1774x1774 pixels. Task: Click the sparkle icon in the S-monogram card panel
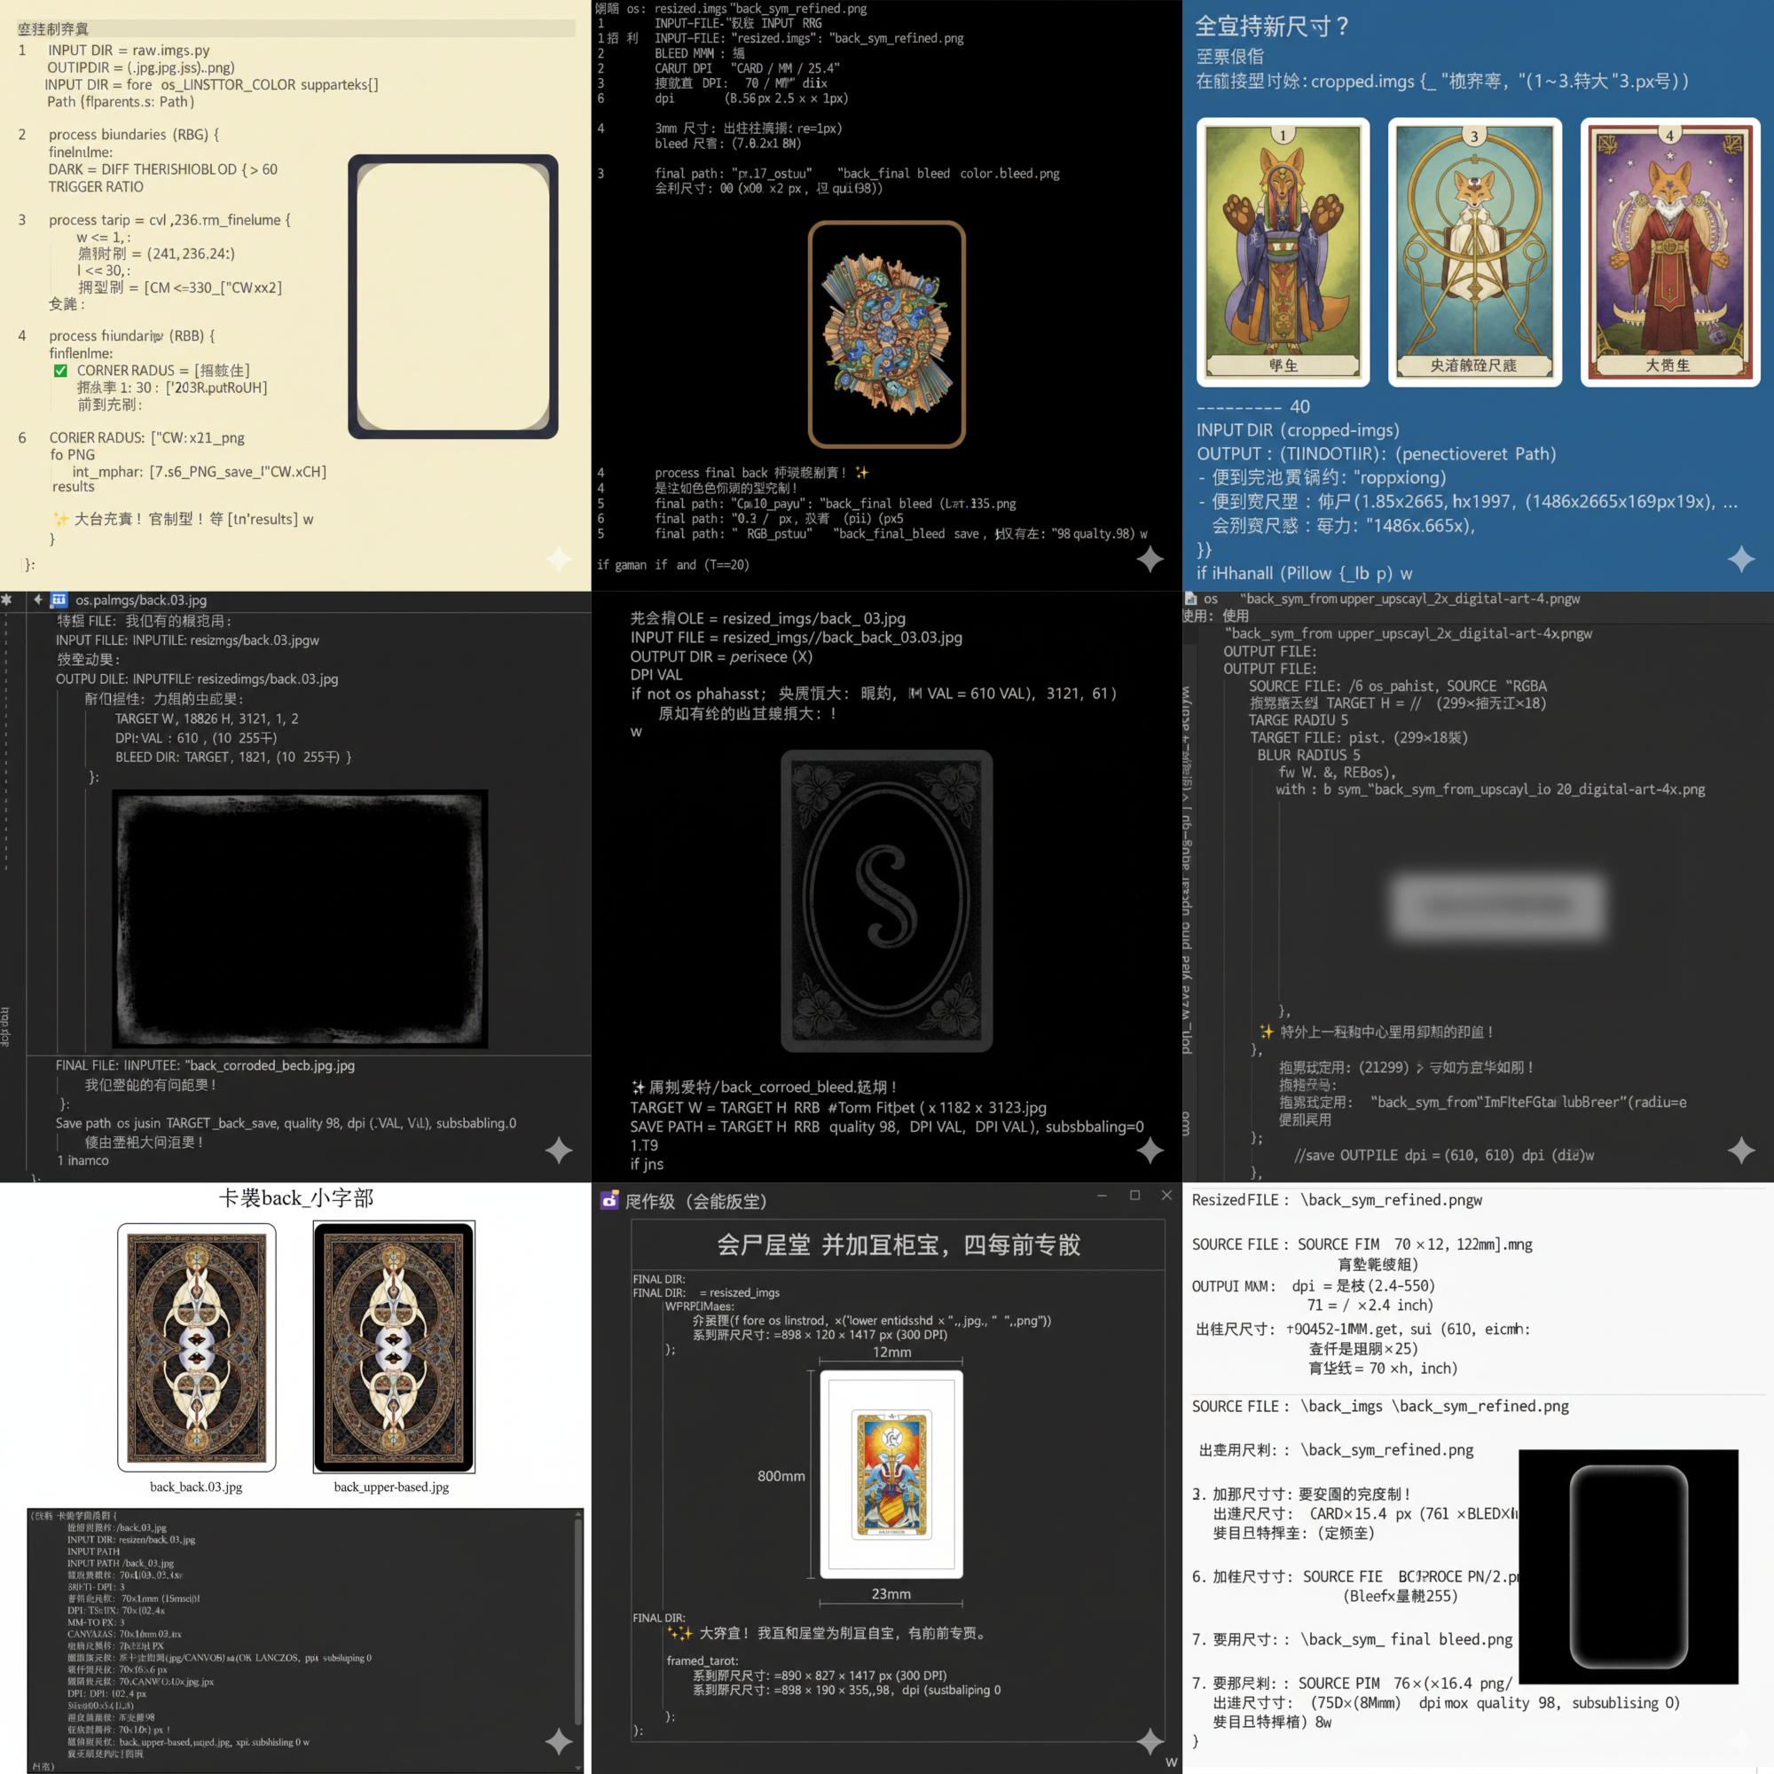[1150, 1150]
